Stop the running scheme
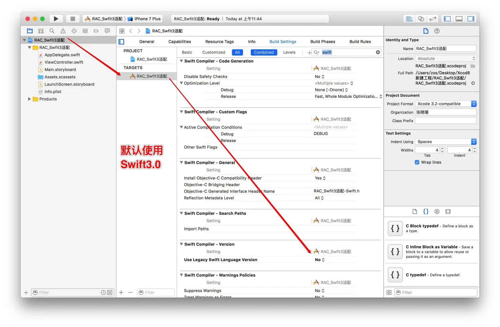This screenshot has width=500, height=327. click(x=73, y=19)
